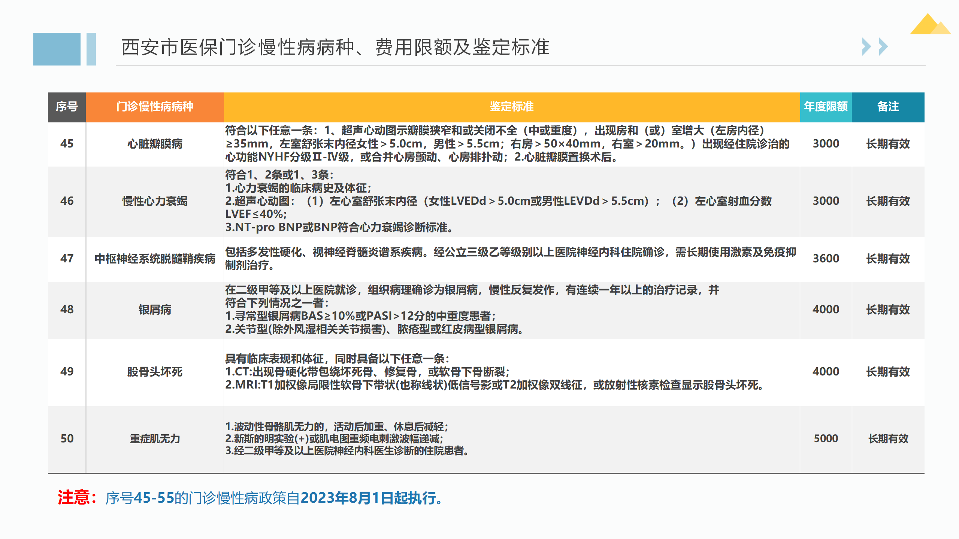Select the 股骨头坏死 disease name cell
Viewport: 959px width, 539px height.
155,372
